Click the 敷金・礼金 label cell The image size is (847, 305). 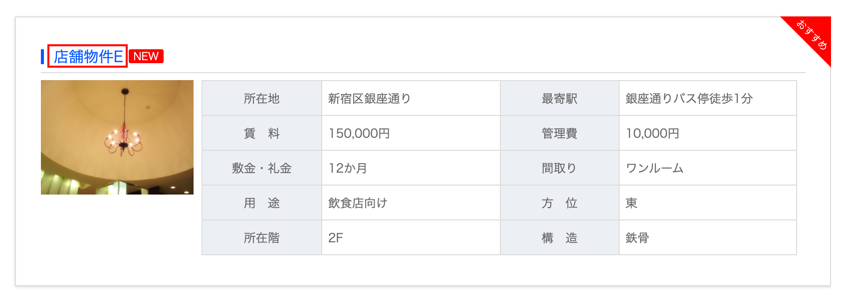261,168
